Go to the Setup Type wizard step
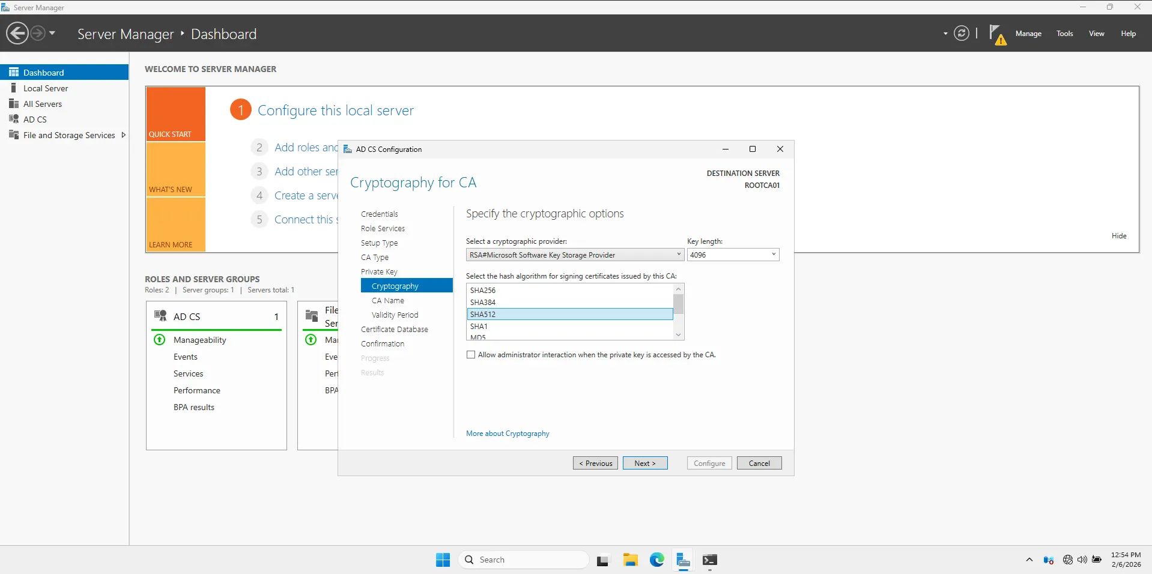Screen dimensions: 1152x574 click(379, 243)
